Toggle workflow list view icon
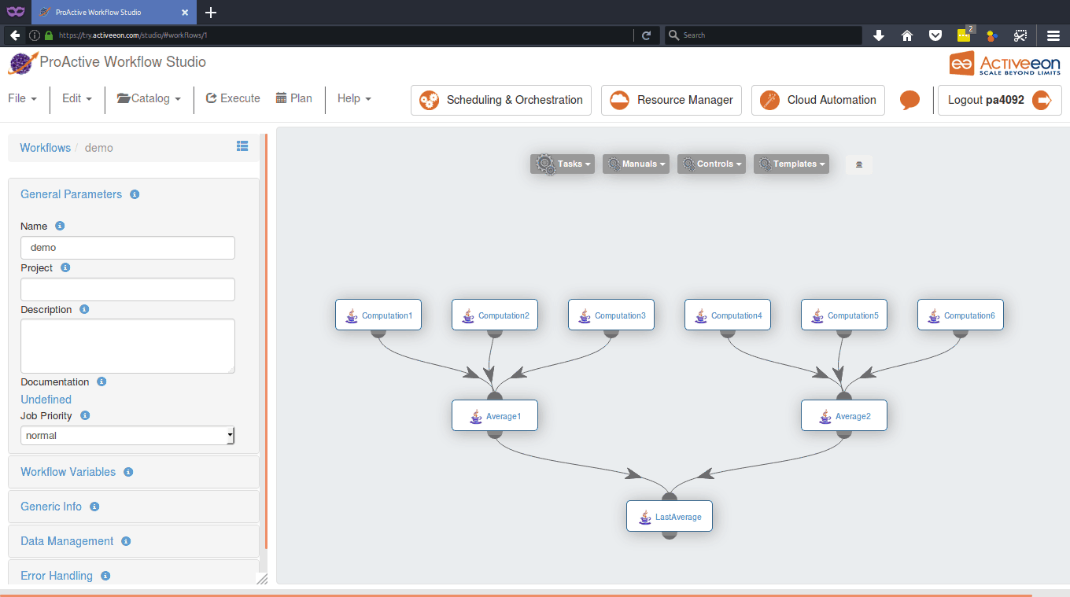Screen dimensions: 1070x597 pyautogui.click(x=242, y=146)
